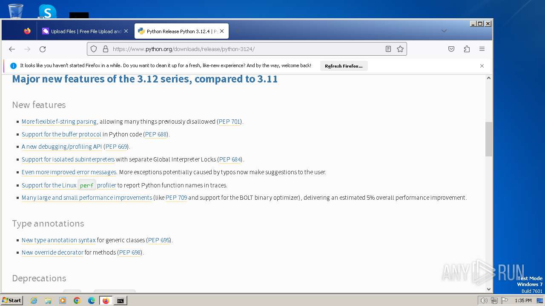Click the network tray icon
Viewport: 545px width, 306px height.
[x=494, y=300]
